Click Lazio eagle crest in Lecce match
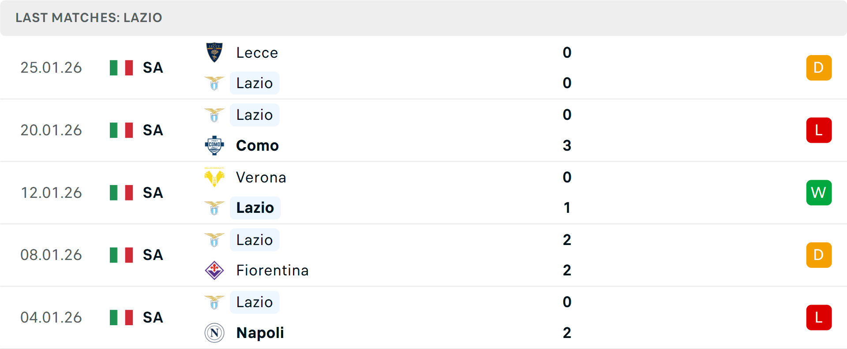Image resolution: width=847 pixels, height=349 pixels. (214, 83)
